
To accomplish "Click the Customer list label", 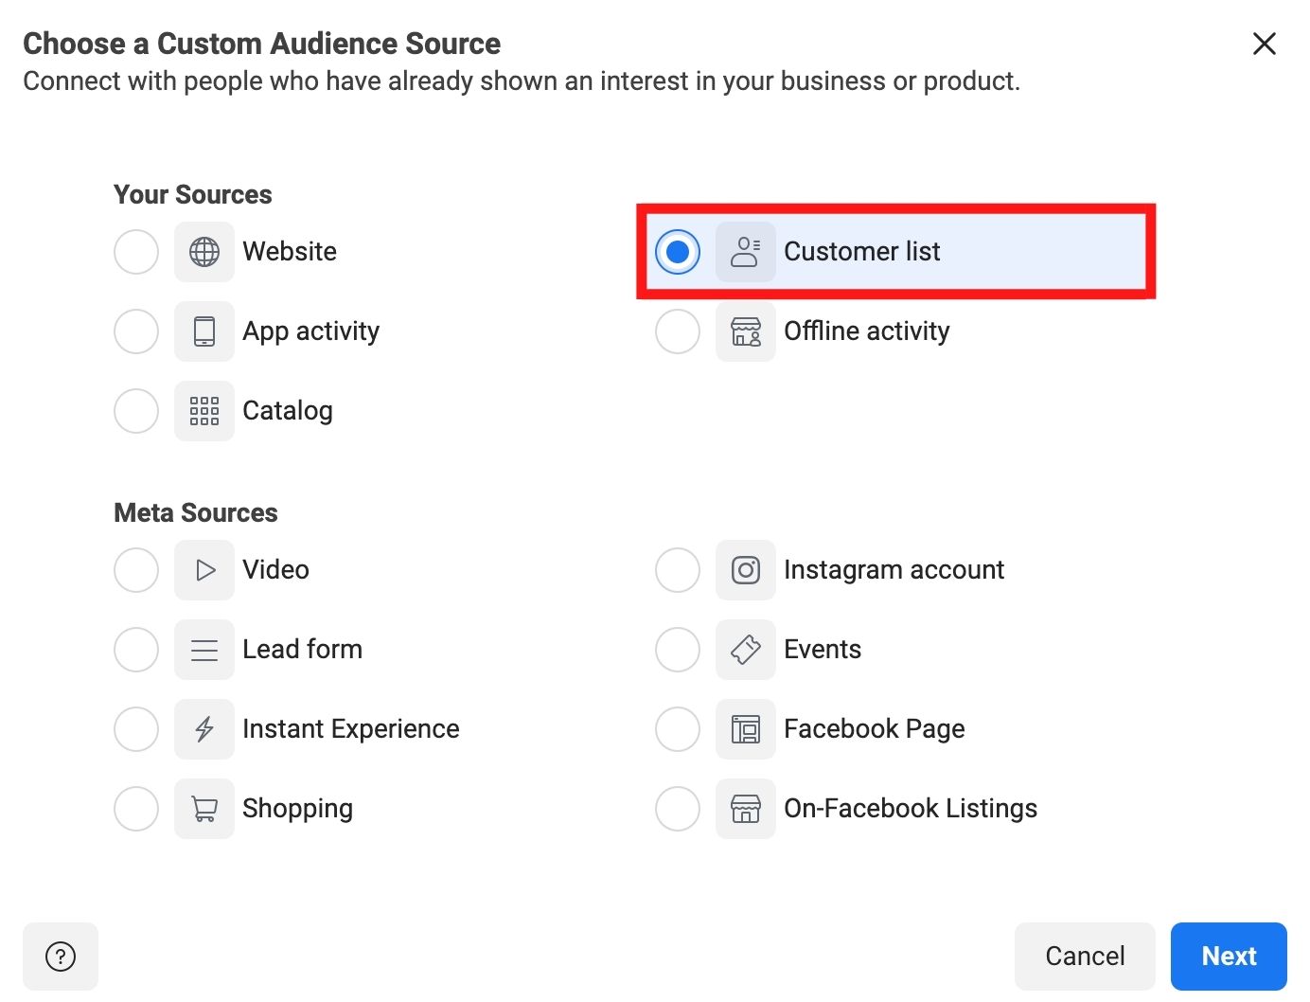I will (x=862, y=252).
